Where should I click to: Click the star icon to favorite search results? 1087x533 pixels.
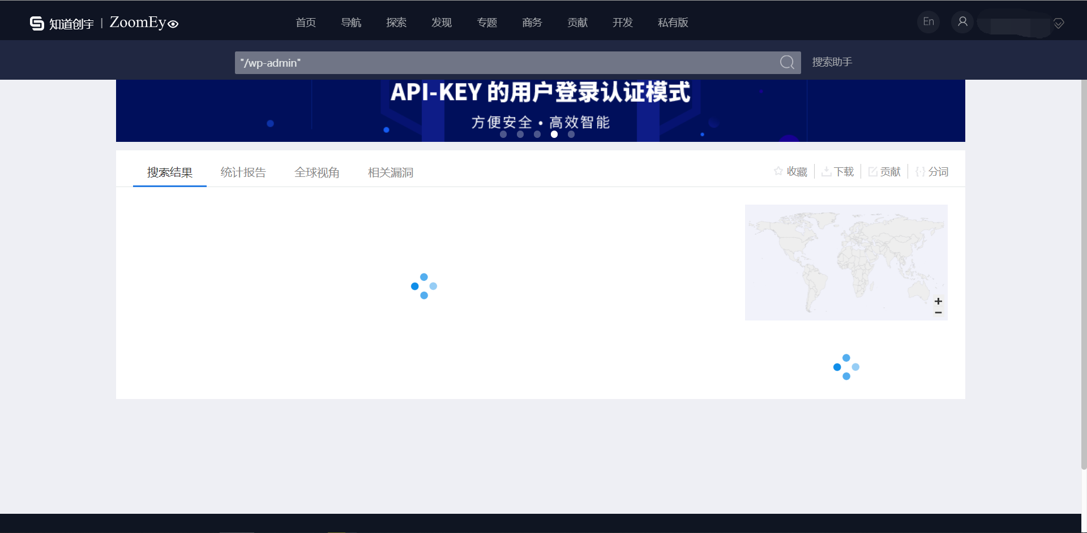click(779, 171)
